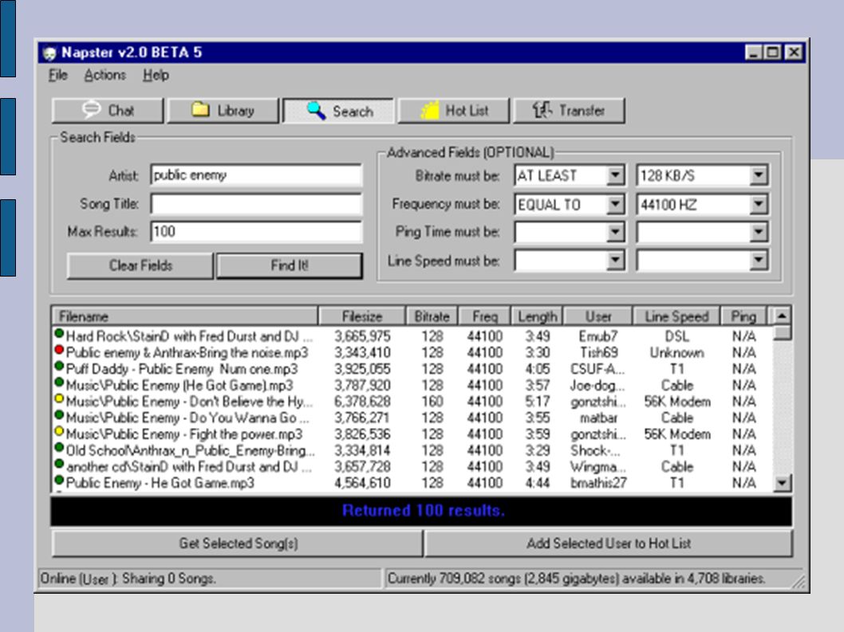Open the Frequency EQUAL TO comparison dropdown
Screen dimensions: 844x632
pyautogui.click(x=615, y=204)
